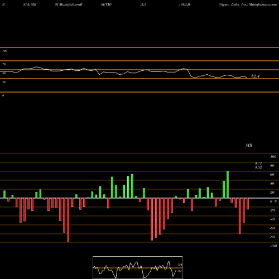
Task: Click the MR axis label 40
Action: pyautogui.click(x=272, y=184)
